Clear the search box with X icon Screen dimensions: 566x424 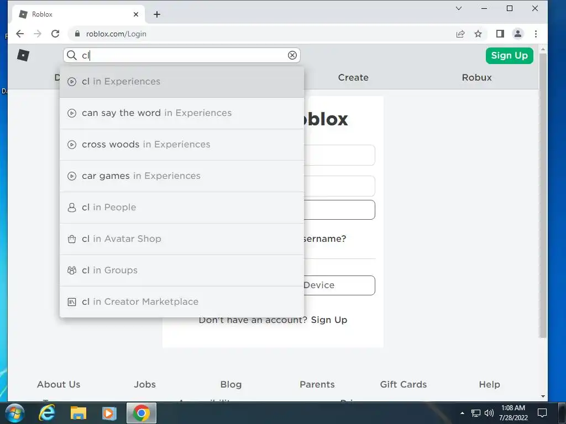click(x=292, y=55)
